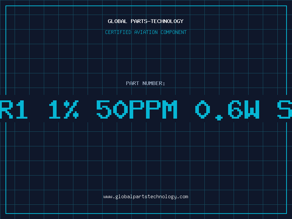292x219 pixels.
Task: Open the www.globalpartstechnology.com link
Action: tap(146, 197)
